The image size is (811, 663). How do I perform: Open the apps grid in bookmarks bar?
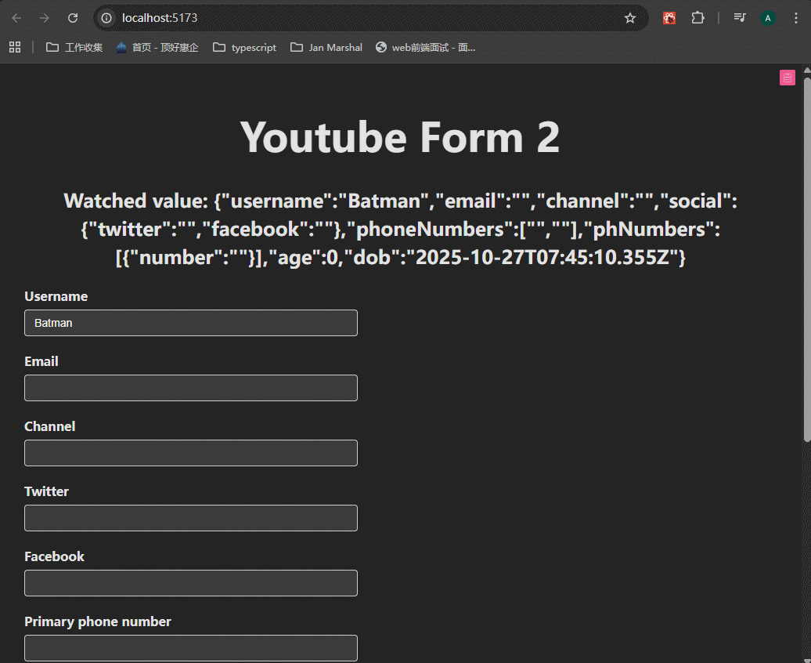[x=15, y=47]
